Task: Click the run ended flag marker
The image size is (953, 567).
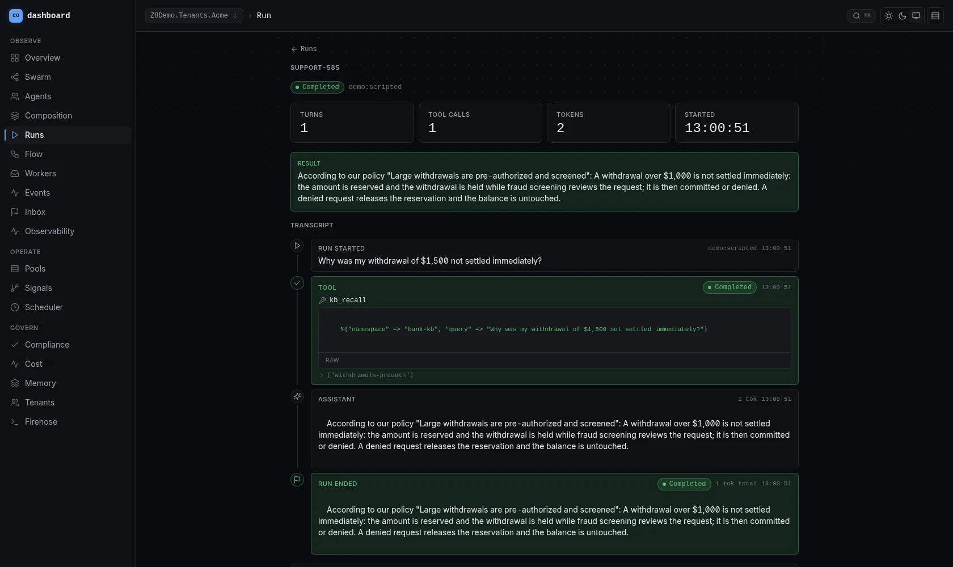Action: (x=297, y=480)
